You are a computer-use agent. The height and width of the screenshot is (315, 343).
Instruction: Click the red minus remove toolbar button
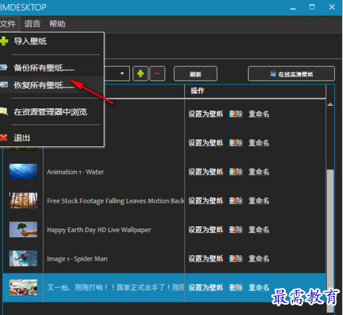point(157,74)
